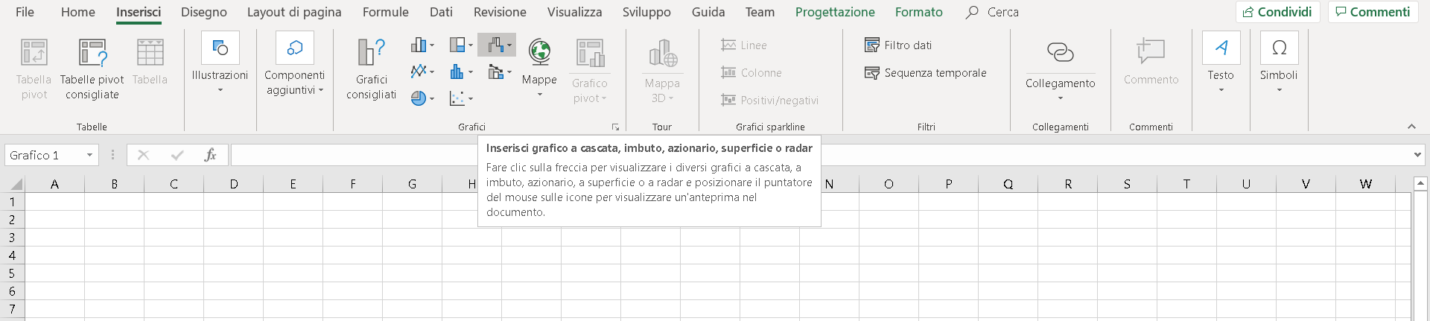Click the insert function fx button
The height and width of the screenshot is (321, 1430).
point(210,155)
